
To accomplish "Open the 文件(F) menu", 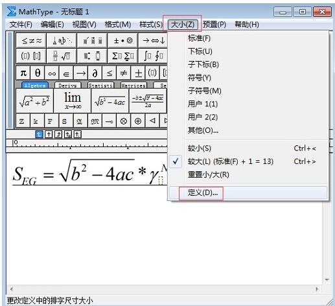I will pos(21,25).
